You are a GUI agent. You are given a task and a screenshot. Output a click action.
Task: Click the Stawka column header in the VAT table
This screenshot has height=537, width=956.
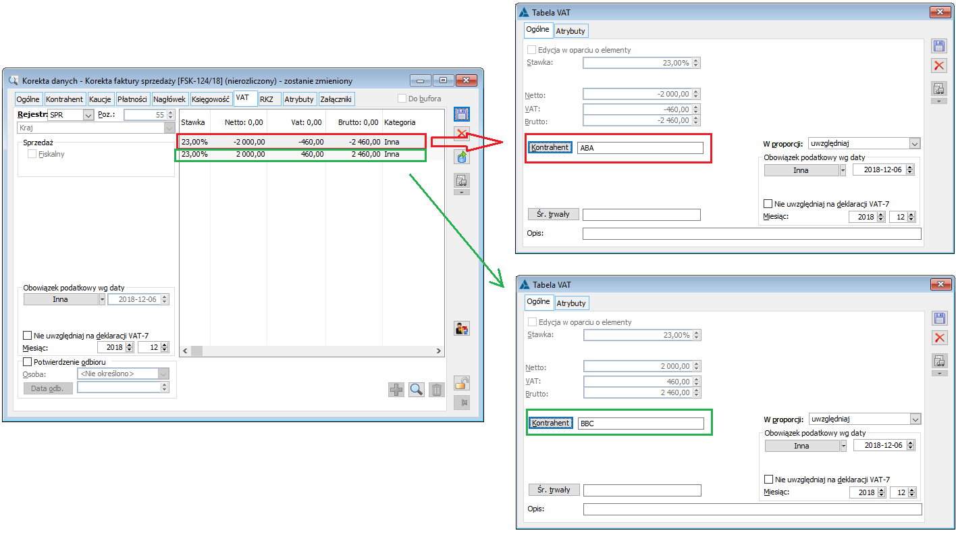[x=193, y=122]
